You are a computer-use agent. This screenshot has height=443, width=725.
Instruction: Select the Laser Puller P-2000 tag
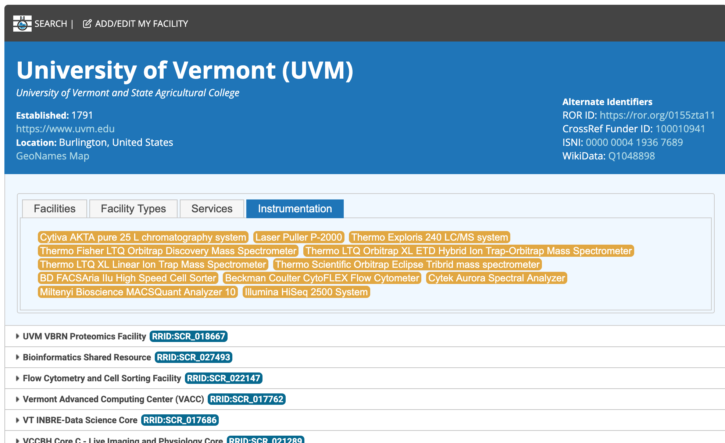[x=299, y=237]
